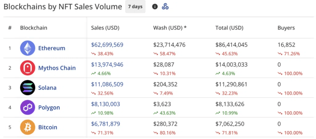Open Polygon sales value $8,130,003
This screenshot has height=139, width=316.
[105, 104]
